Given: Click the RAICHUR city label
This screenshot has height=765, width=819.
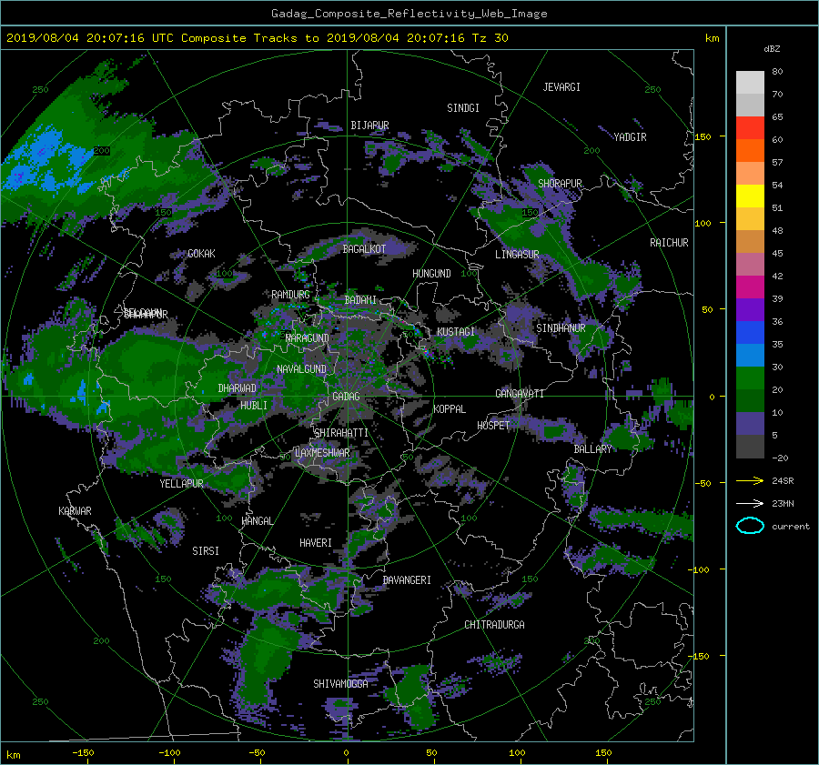Looking at the screenshot, I should click(x=669, y=243).
